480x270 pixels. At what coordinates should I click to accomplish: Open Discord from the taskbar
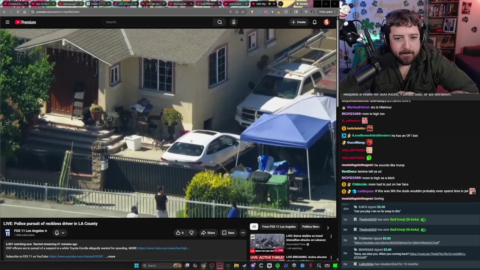point(253,265)
